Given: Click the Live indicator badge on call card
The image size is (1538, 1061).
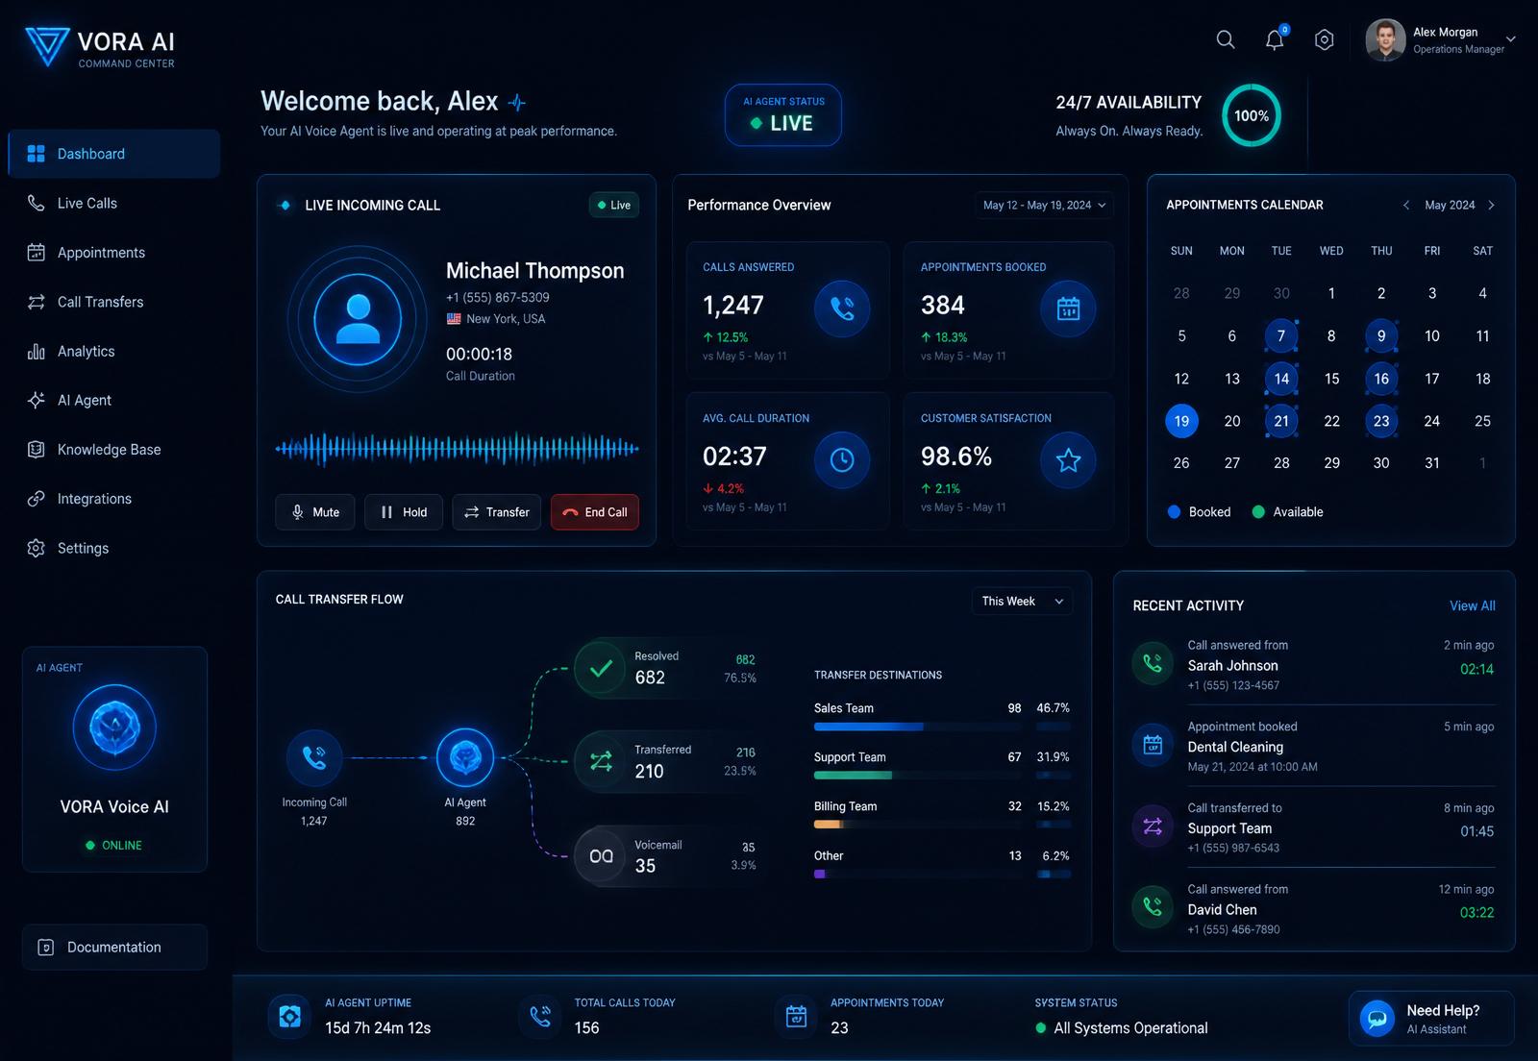Looking at the screenshot, I should point(614,205).
